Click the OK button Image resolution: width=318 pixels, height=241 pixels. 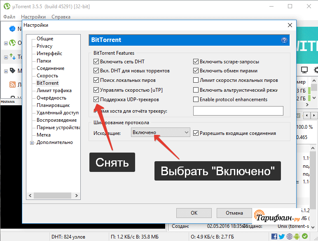(194, 213)
